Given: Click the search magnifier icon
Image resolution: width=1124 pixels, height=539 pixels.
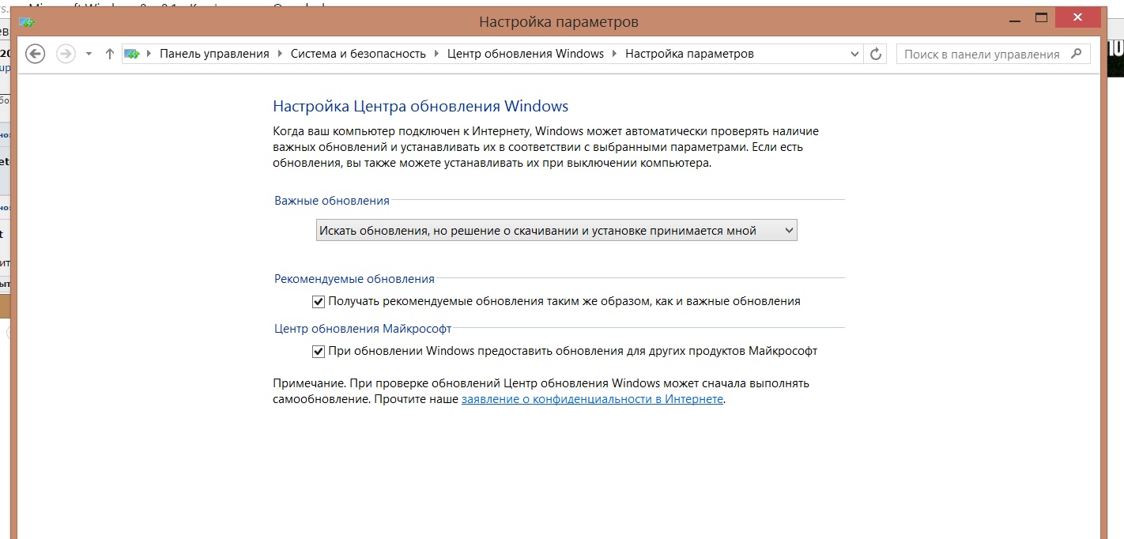Looking at the screenshot, I should tap(1076, 54).
